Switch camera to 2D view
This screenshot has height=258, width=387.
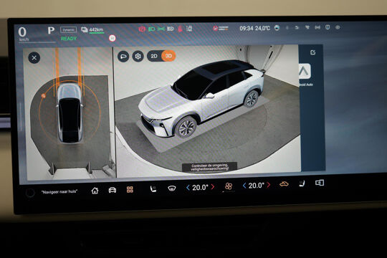(x=154, y=57)
